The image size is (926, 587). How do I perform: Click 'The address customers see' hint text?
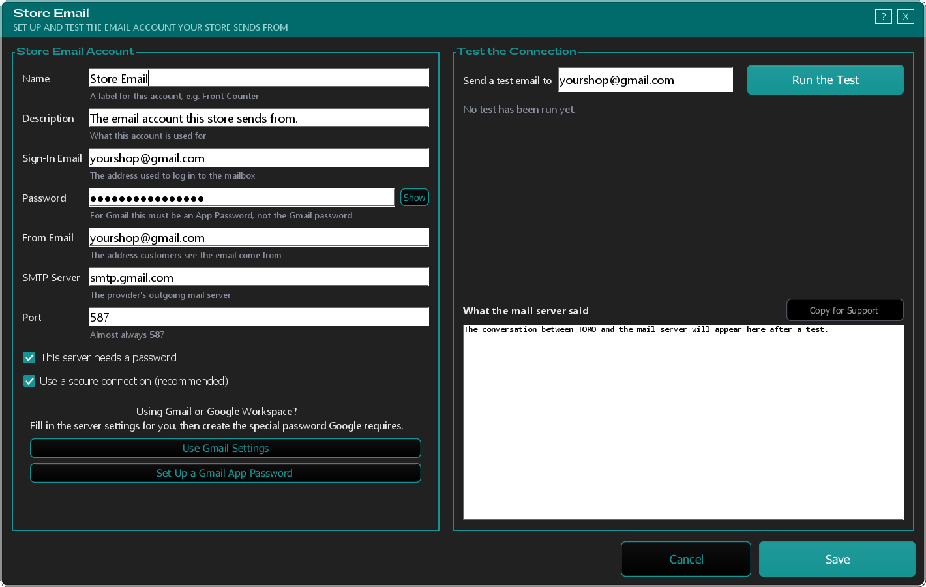tap(186, 255)
